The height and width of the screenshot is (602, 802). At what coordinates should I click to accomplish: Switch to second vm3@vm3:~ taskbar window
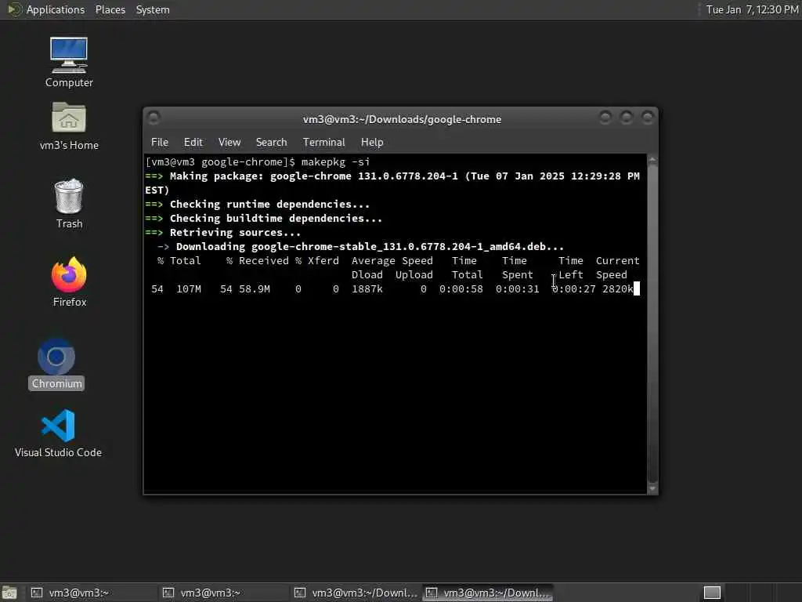(x=223, y=593)
